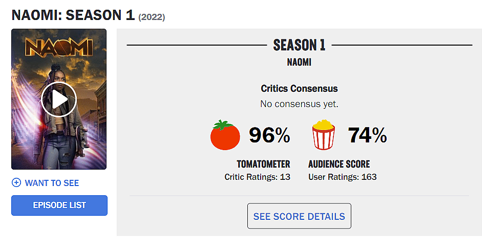Select the AUDIENCE SCORE label
The width and height of the screenshot is (487, 248).
pos(339,164)
